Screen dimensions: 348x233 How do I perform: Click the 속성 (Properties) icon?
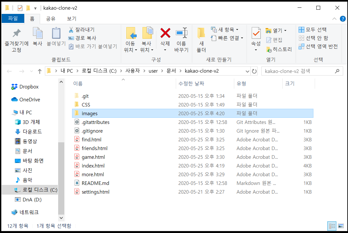click(256, 34)
